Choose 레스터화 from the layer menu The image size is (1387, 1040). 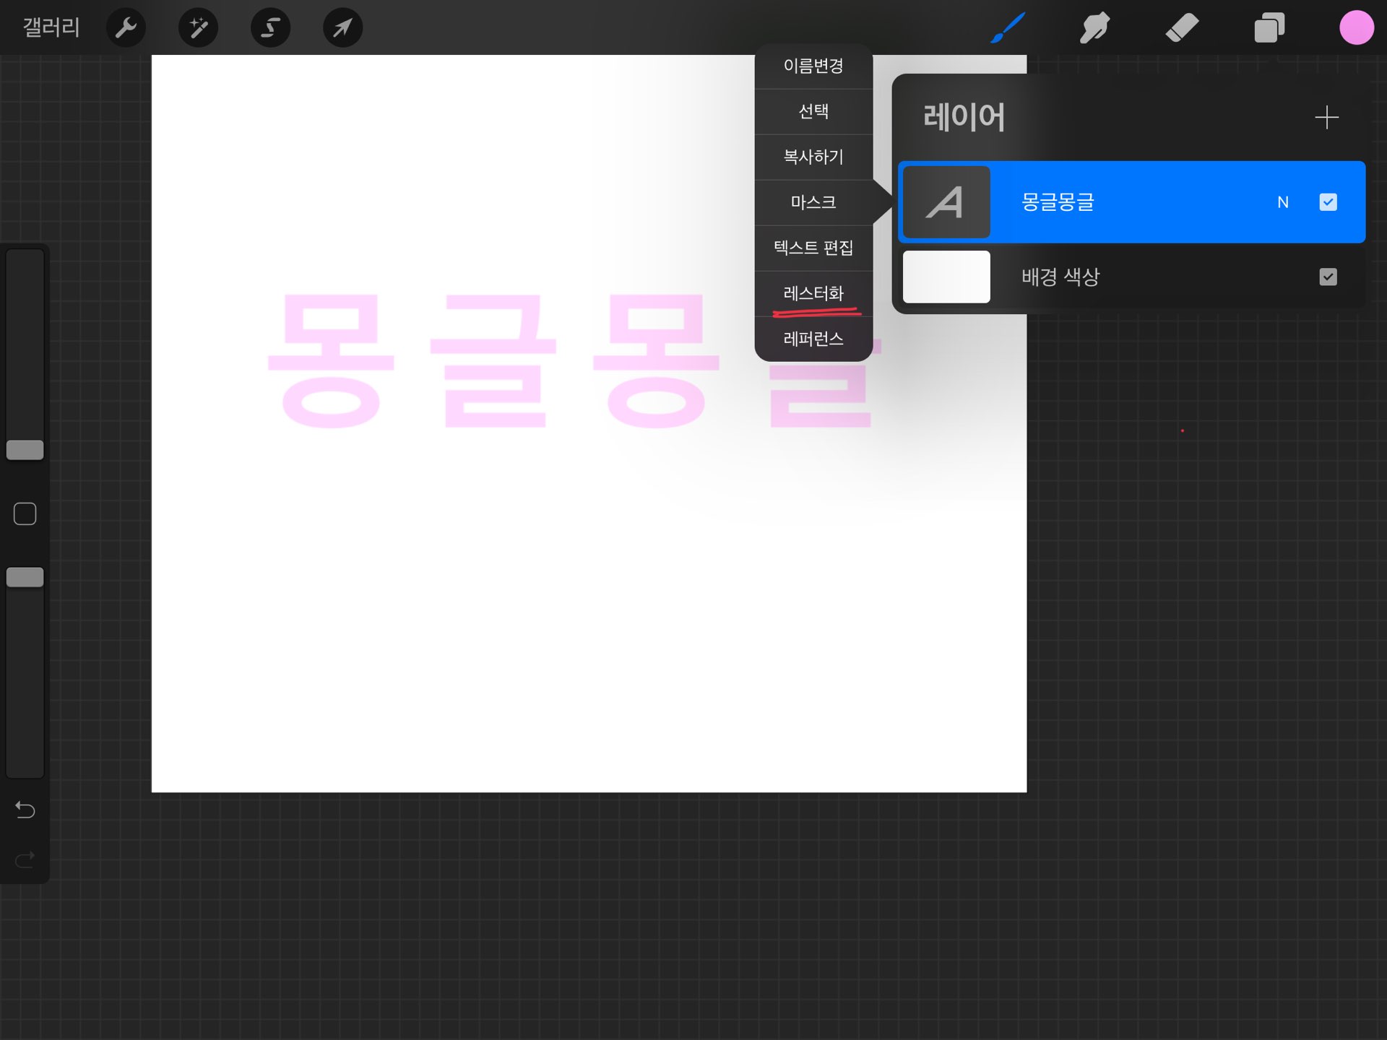(x=813, y=293)
